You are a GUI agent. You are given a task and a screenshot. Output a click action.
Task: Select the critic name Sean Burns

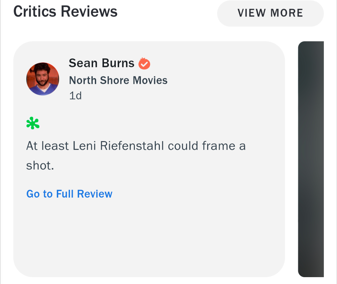(x=101, y=63)
